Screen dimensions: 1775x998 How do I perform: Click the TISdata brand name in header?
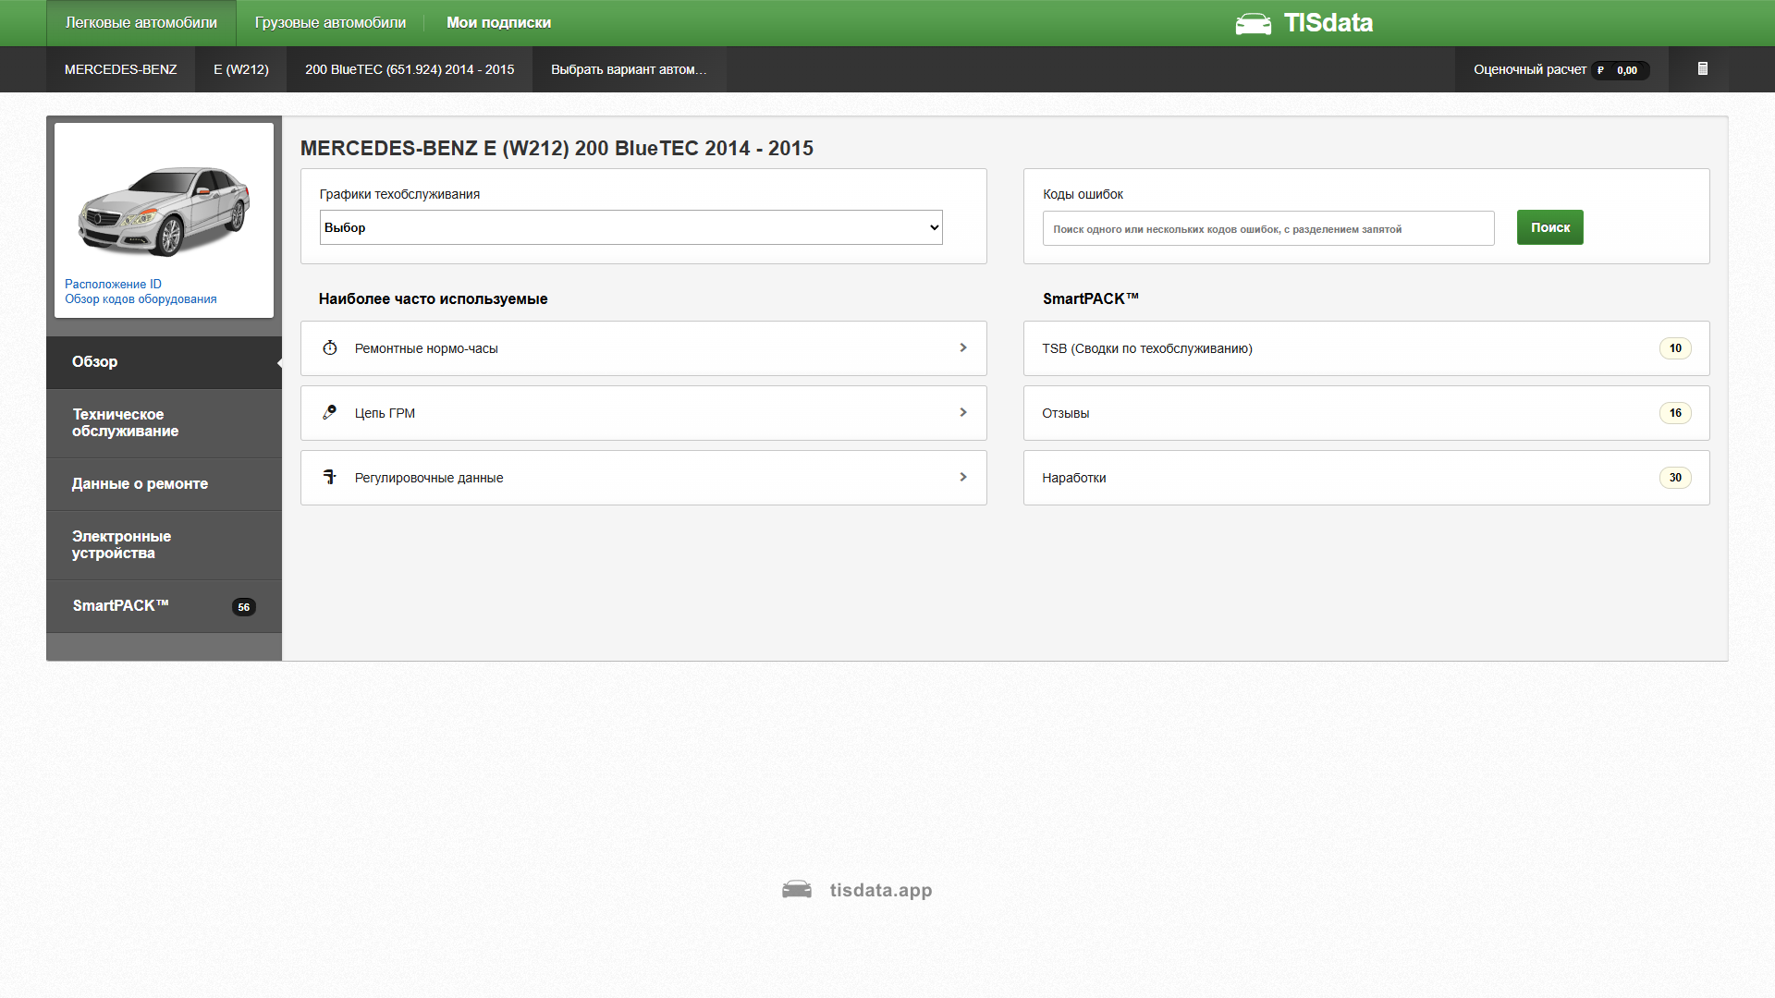(x=1328, y=23)
